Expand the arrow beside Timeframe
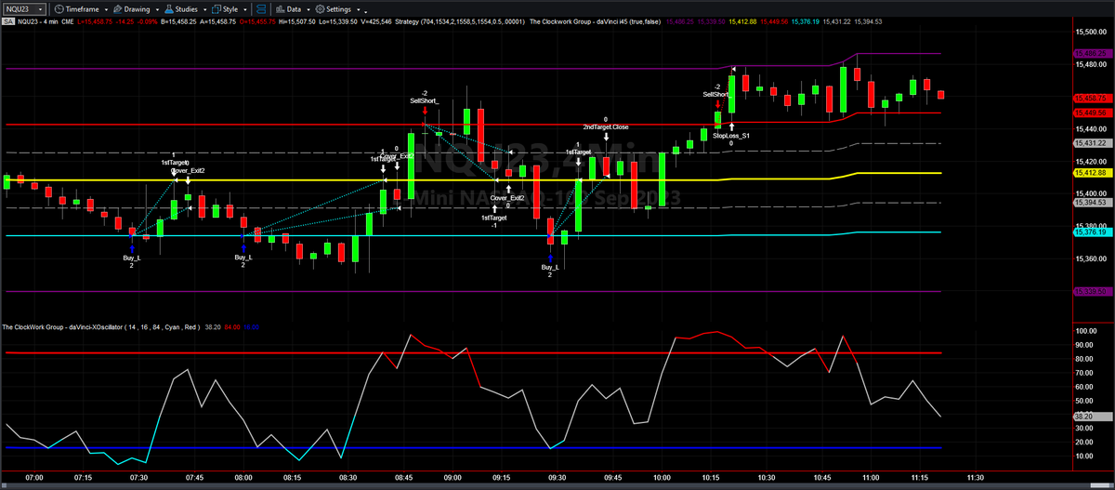This screenshot has width=1115, height=490. tap(104, 8)
